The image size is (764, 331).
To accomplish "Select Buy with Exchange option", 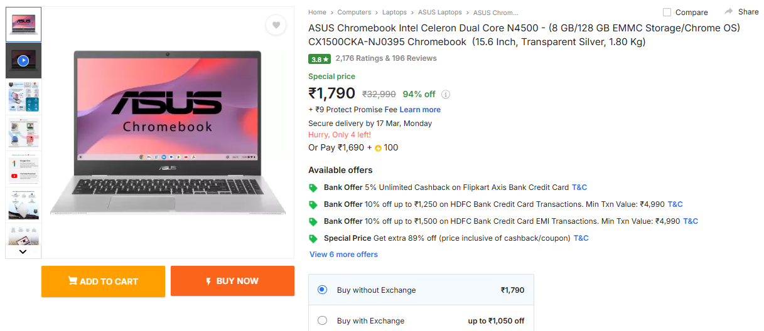I will point(323,320).
